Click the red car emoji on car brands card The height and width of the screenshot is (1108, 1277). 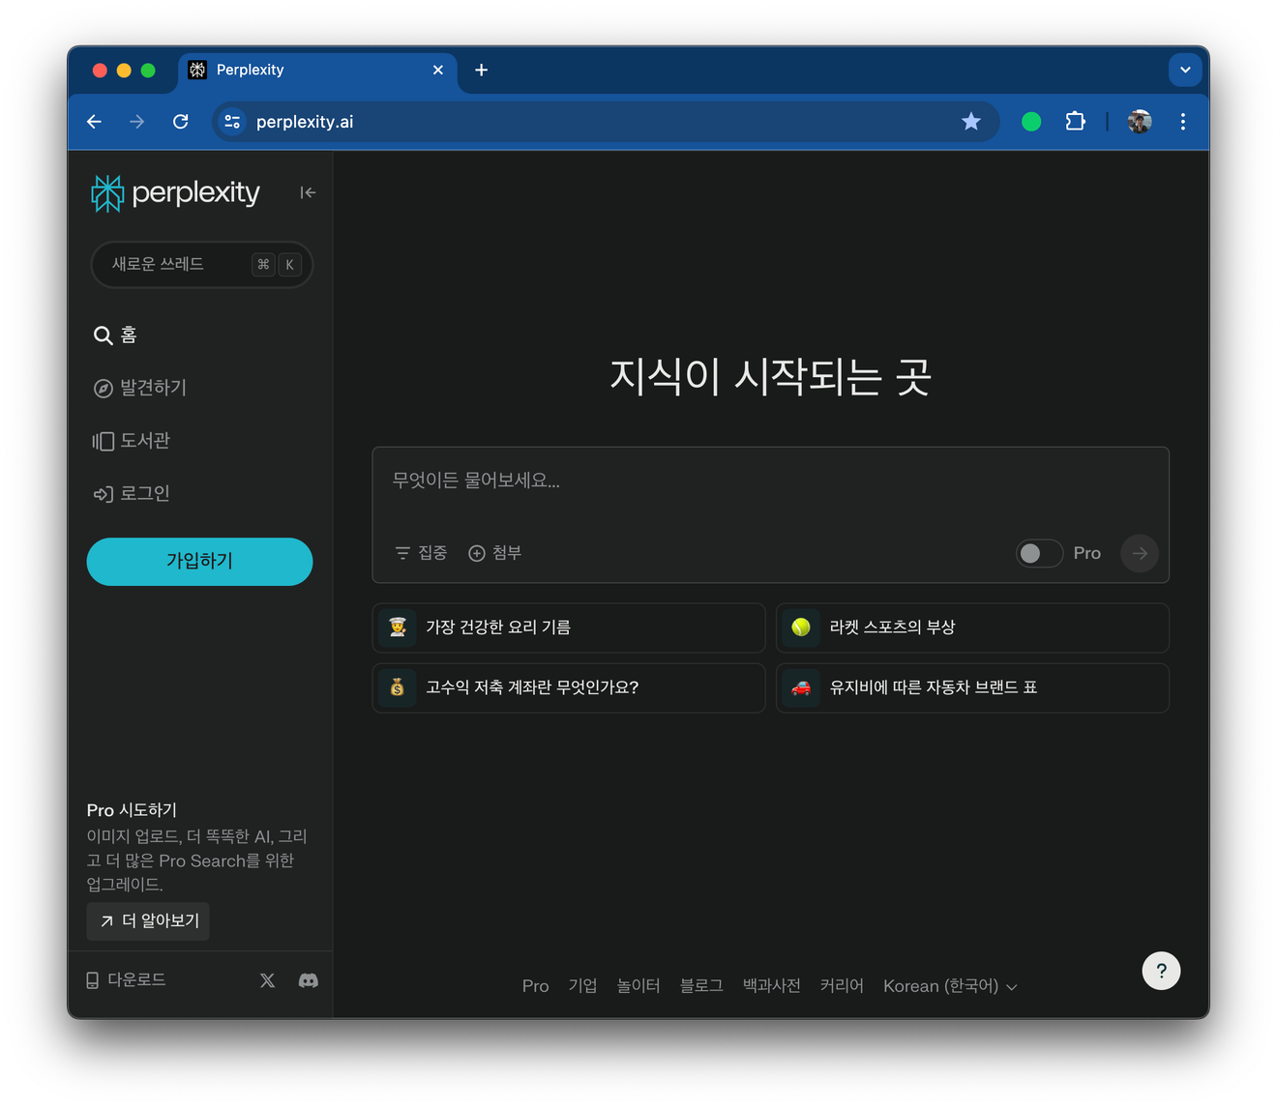[x=801, y=687]
